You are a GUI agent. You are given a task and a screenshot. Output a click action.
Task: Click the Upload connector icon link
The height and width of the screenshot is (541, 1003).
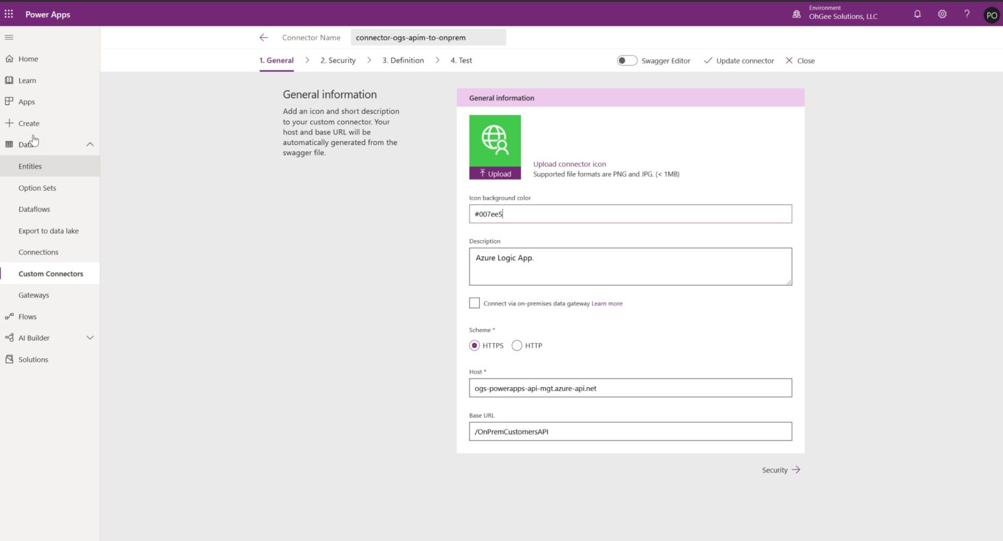tap(569, 164)
